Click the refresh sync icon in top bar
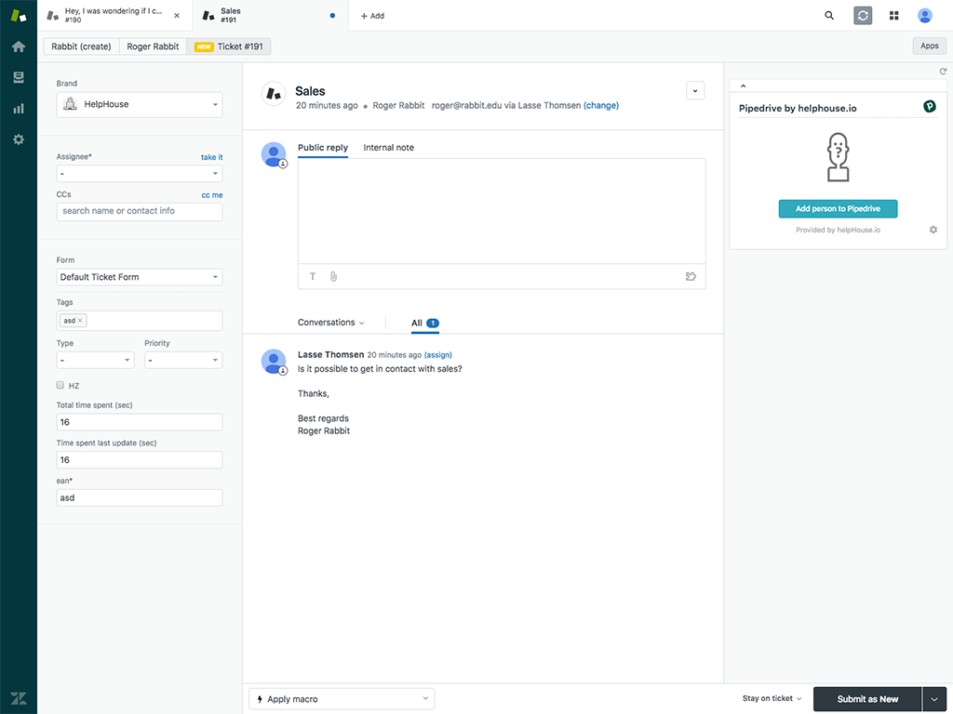Viewport: 953px width, 714px height. (863, 16)
